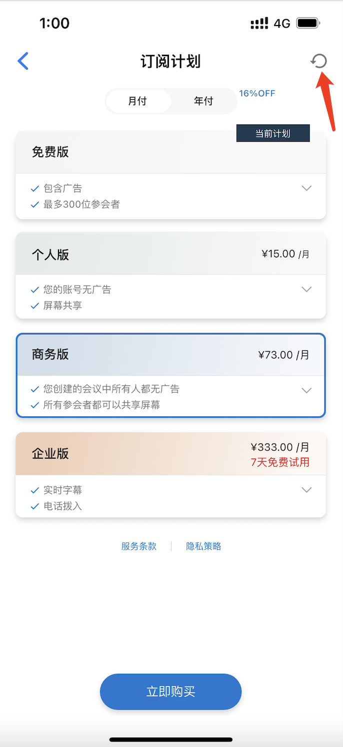Tap the 当前计划 badge
This screenshot has width=343, height=747.
[273, 134]
